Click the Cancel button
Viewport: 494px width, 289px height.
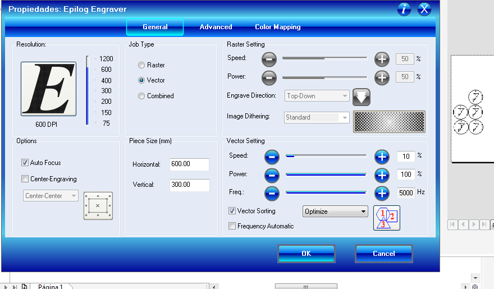(384, 254)
